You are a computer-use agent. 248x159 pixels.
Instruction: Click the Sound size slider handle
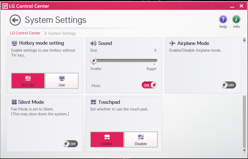[x=93, y=61]
